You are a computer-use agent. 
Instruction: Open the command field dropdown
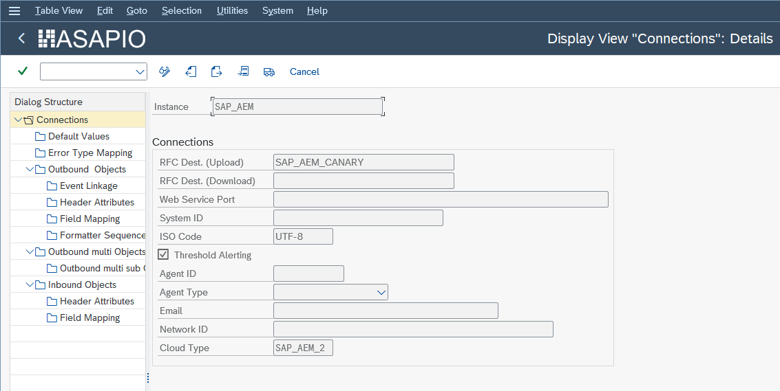tap(140, 71)
